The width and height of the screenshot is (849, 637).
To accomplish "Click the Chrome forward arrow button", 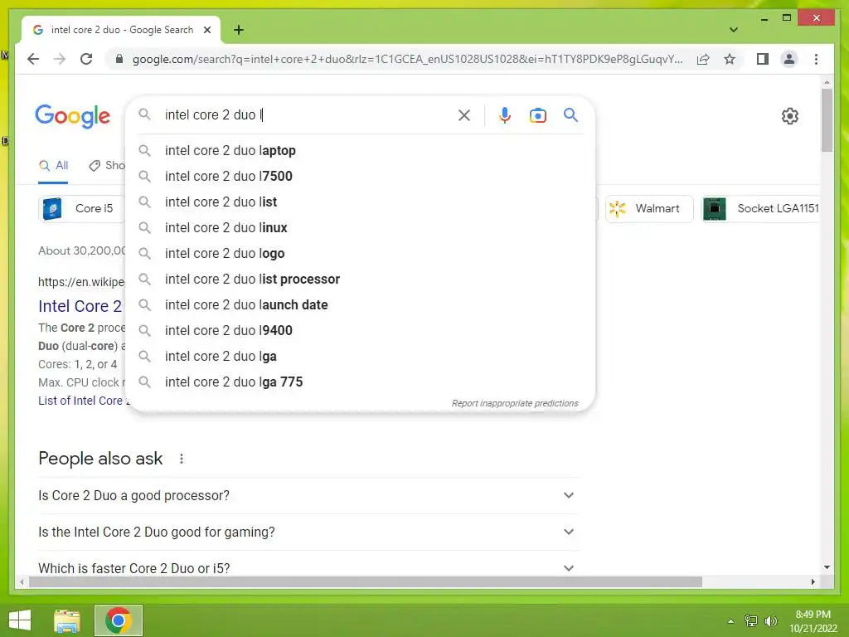I will [x=60, y=59].
